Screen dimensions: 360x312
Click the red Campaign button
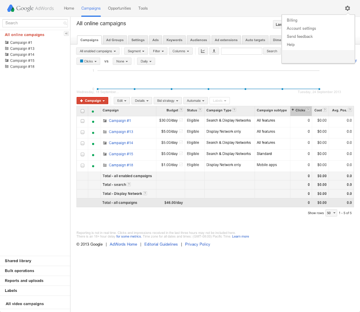pos(92,101)
